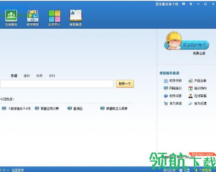The image size is (216, 172).
Task: Open the 《数字造价》6月 hot topic
Action: click(x=19, y=109)
